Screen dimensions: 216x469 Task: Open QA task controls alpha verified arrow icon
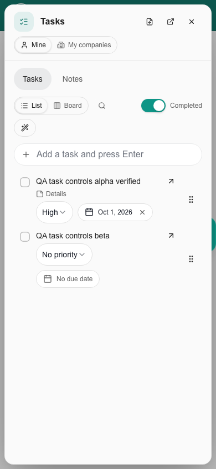click(171, 181)
